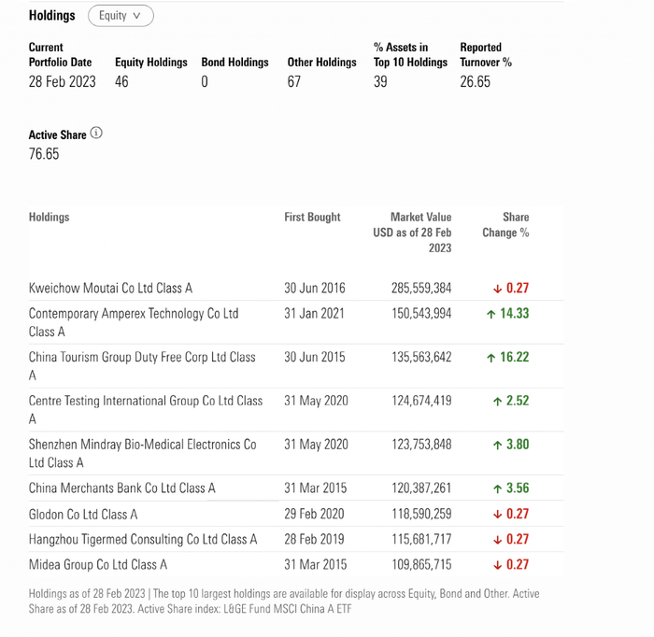Viewport: 654px width, 637px height.
Task: Open the Equity holdings type dropdown
Action: coord(121,16)
